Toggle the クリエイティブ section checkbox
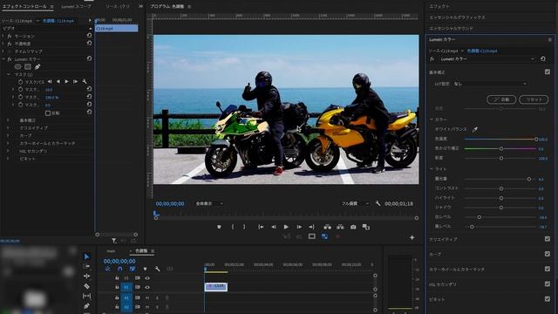Image resolution: width=558 pixels, height=314 pixels. 548,239
